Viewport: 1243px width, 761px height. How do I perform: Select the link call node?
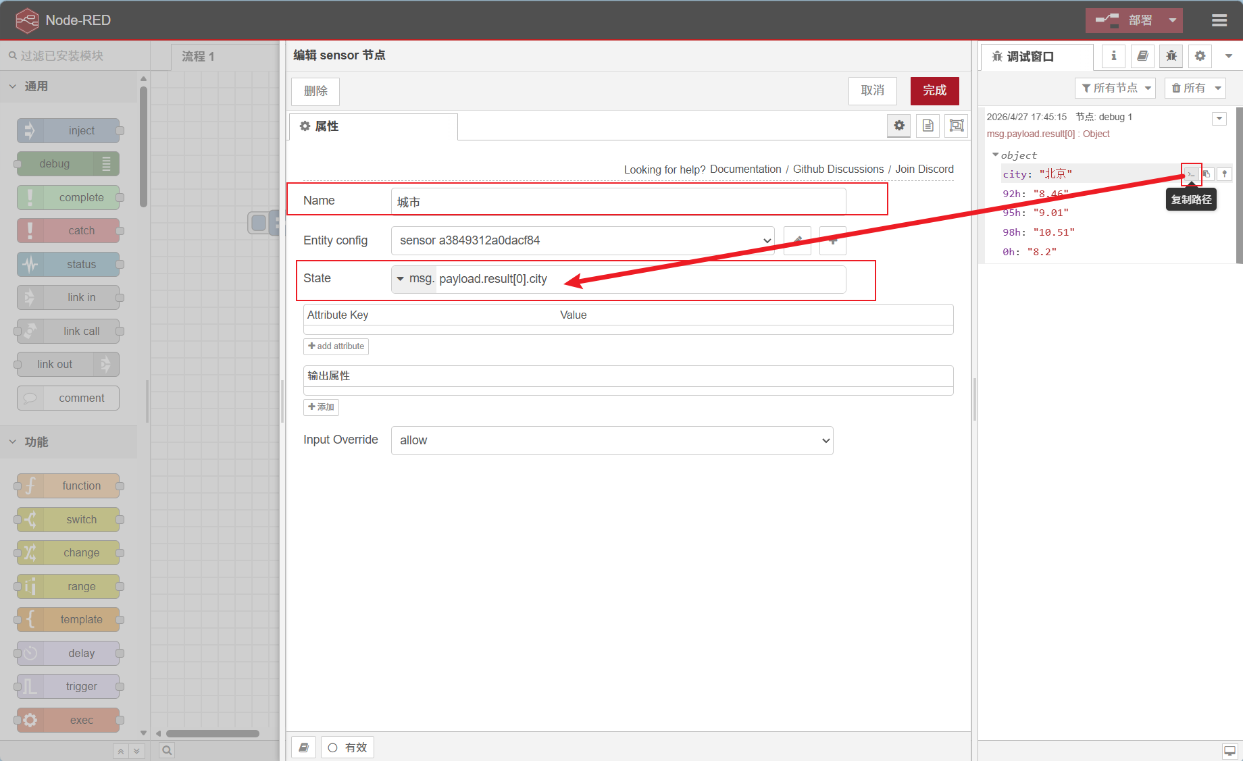click(x=68, y=331)
